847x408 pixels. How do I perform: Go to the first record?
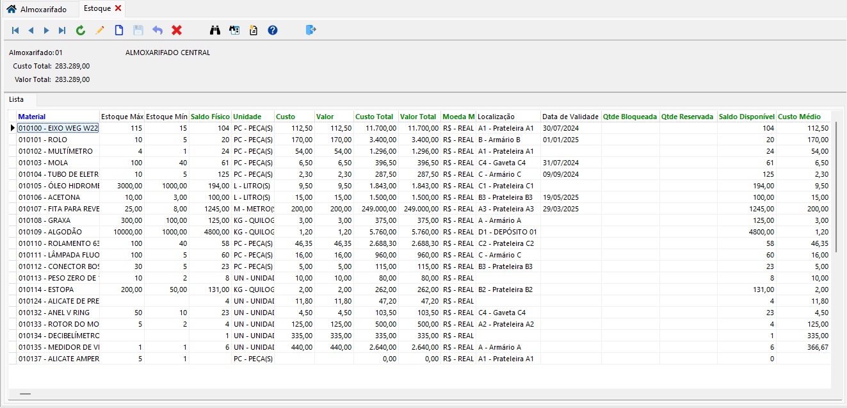pyautogui.click(x=15, y=30)
